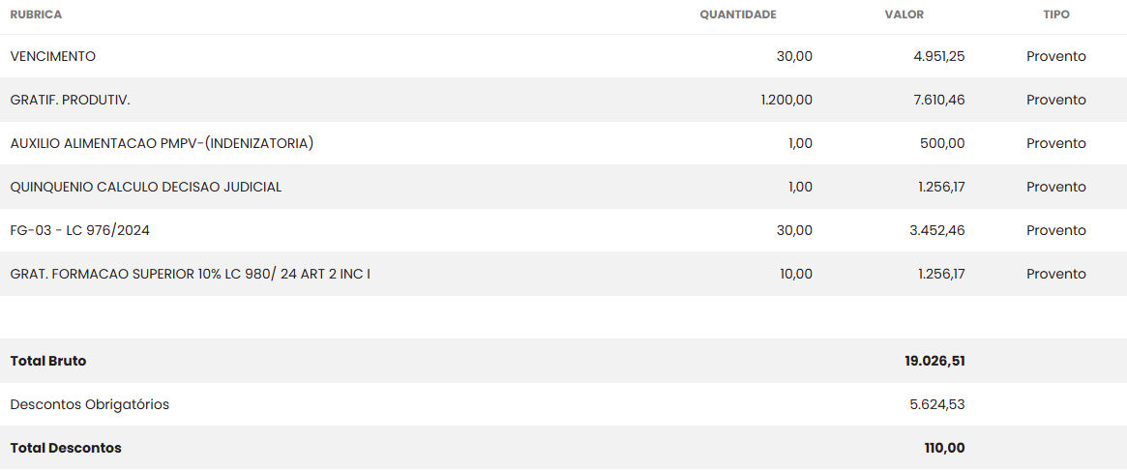Screen dimensions: 1127x471
Task: Select the VALOR column header
Action: point(905,15)
